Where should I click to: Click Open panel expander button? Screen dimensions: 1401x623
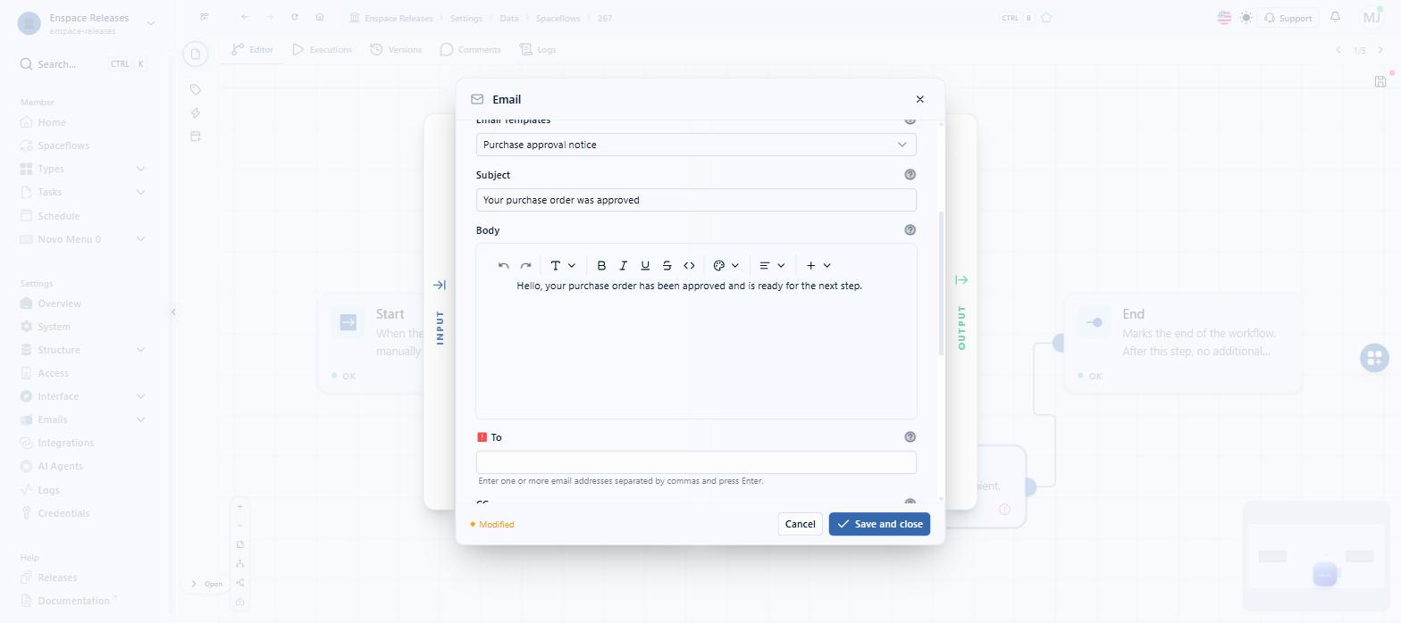click(x=206, y=584)
